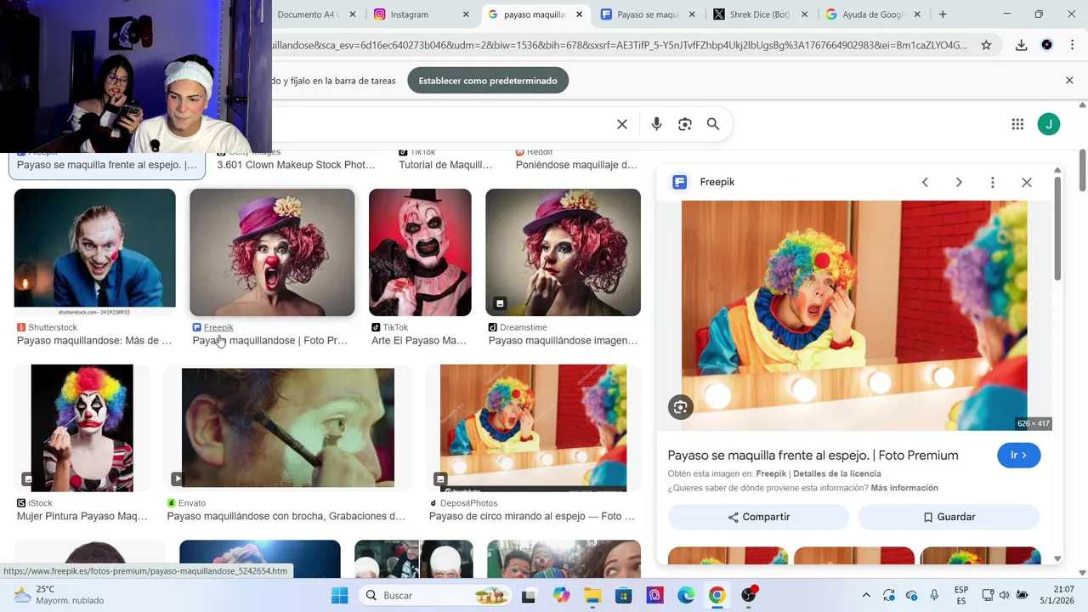The height and width of the screenshot is (612, 1088).
Task: Open weather widget 25°C
Action: pyautogui.click(x=59, y=595)
